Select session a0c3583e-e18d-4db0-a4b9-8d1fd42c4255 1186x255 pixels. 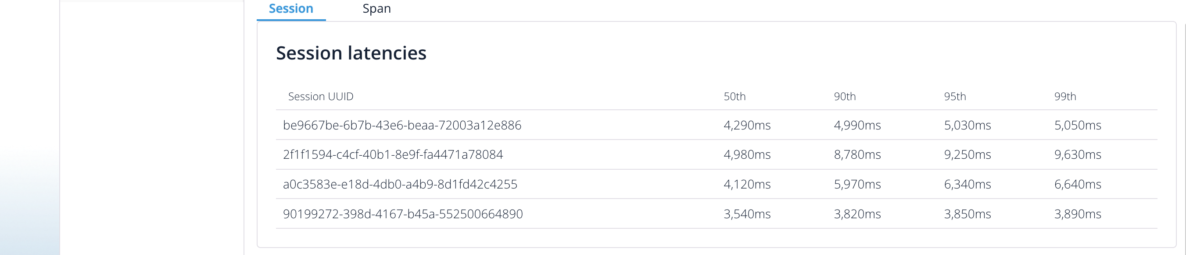tap(400, 185)
